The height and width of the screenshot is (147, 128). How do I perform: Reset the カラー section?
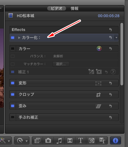click(x=110, y=49)
